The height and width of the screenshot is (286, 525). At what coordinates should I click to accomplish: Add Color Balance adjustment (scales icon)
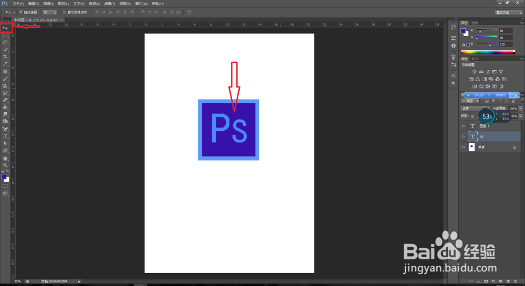(478, 79)
